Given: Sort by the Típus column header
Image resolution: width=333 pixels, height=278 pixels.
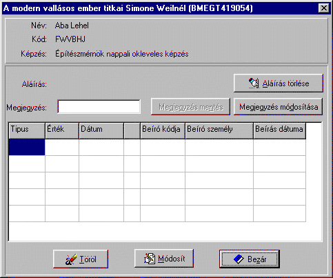Looking at the screenshot, I should [27, 130].
